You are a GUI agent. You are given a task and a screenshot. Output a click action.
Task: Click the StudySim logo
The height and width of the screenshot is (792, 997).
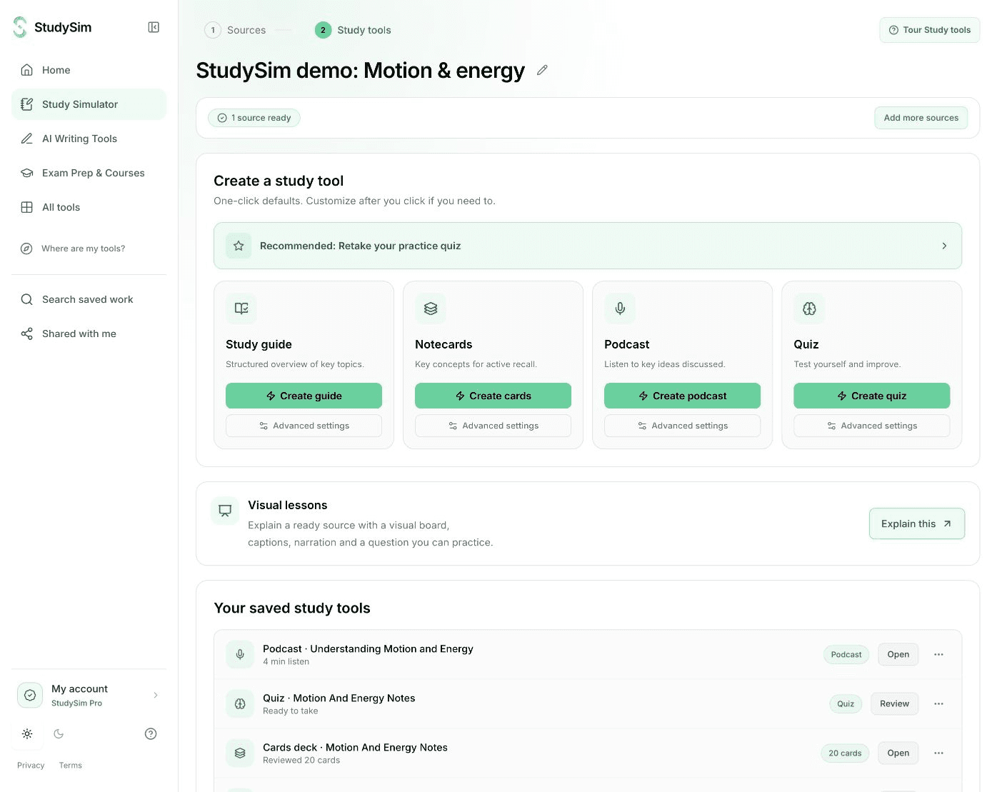(53, 27)
